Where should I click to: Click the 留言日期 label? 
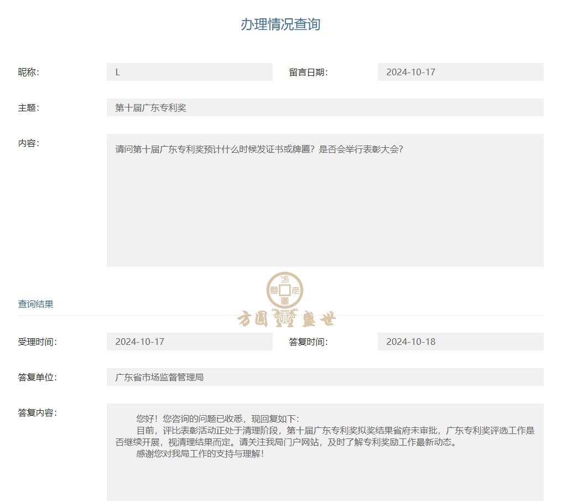308,72
